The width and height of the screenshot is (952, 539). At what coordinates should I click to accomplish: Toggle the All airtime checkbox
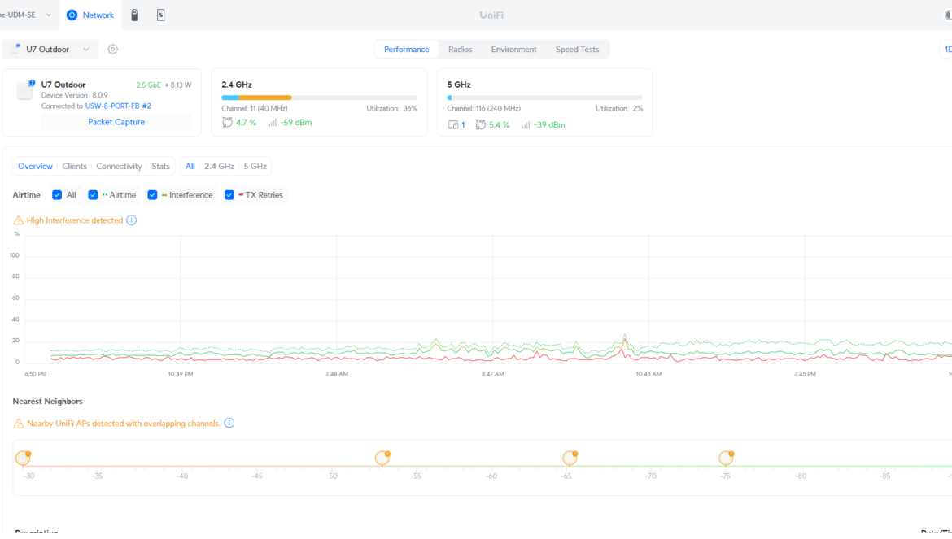click(x=57, y=195)
